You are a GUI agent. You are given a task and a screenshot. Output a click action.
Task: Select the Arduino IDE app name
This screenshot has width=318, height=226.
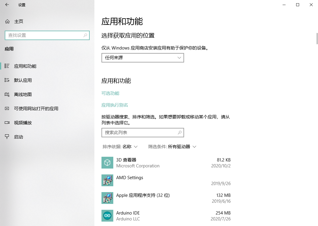point(128,213)
